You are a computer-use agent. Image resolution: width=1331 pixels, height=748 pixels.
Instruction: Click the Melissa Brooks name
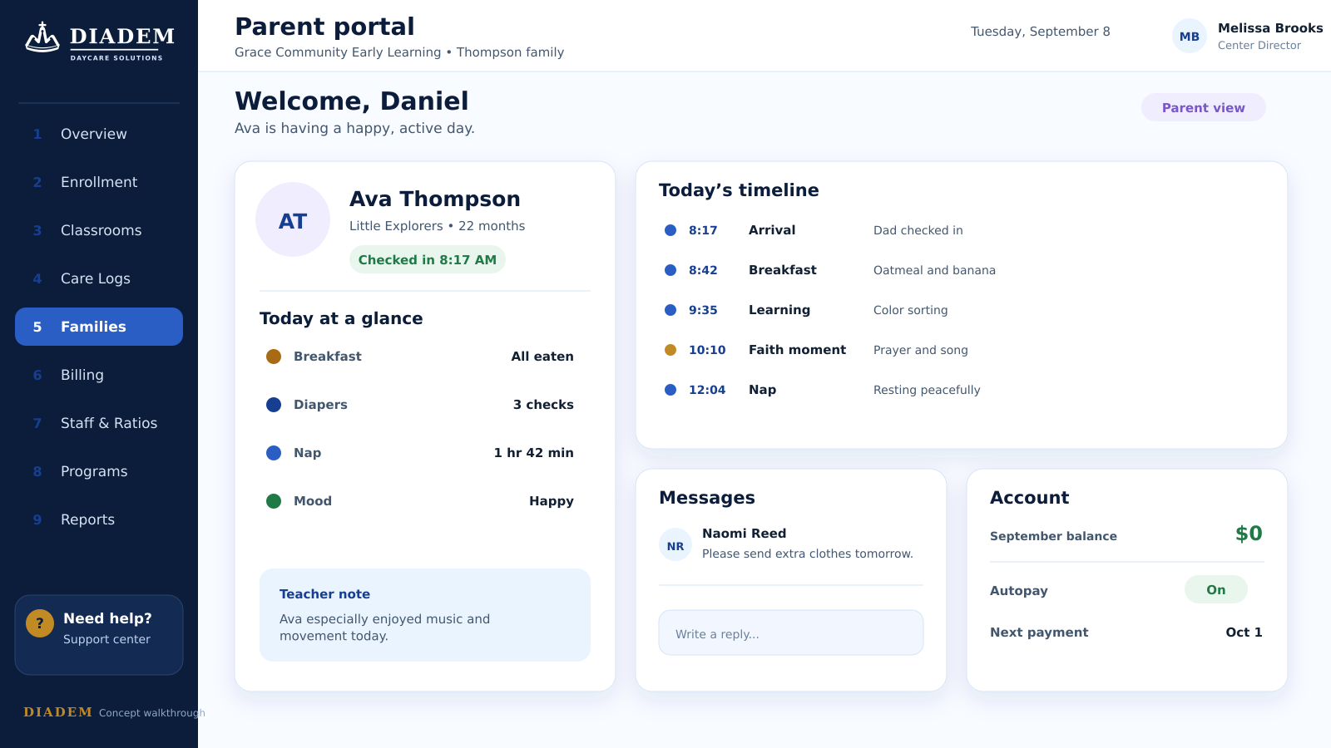click(x=1269, y=27)
